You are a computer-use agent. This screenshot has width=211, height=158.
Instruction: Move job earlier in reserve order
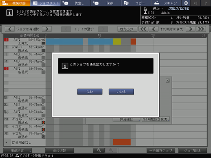click(x=153, y=29)
